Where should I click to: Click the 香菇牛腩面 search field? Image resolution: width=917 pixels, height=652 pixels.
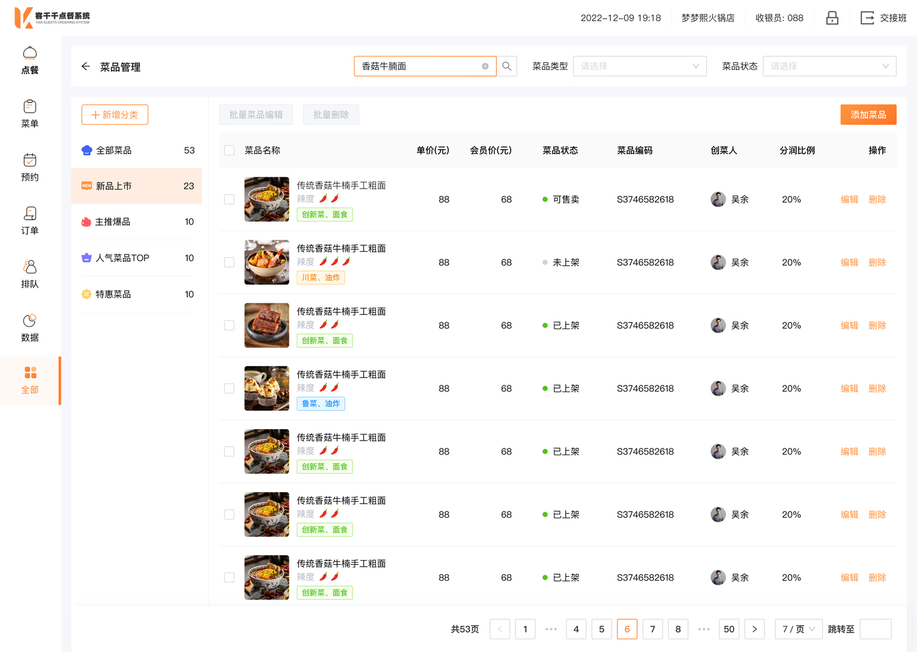425,66
